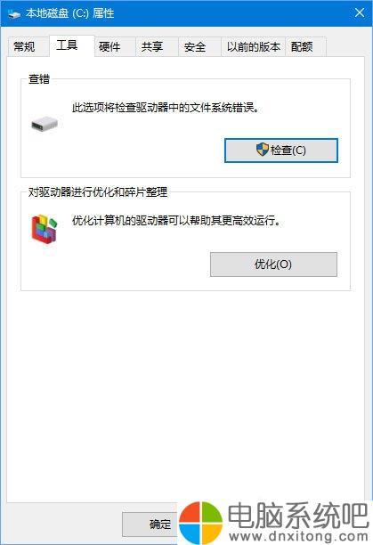Click the www.dnxitong.com watermark text
Viewport: 373px width, 545px height.
[299, 537]
